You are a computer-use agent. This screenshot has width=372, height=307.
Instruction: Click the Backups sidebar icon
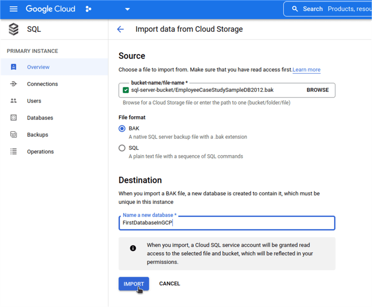coord(14,135)
